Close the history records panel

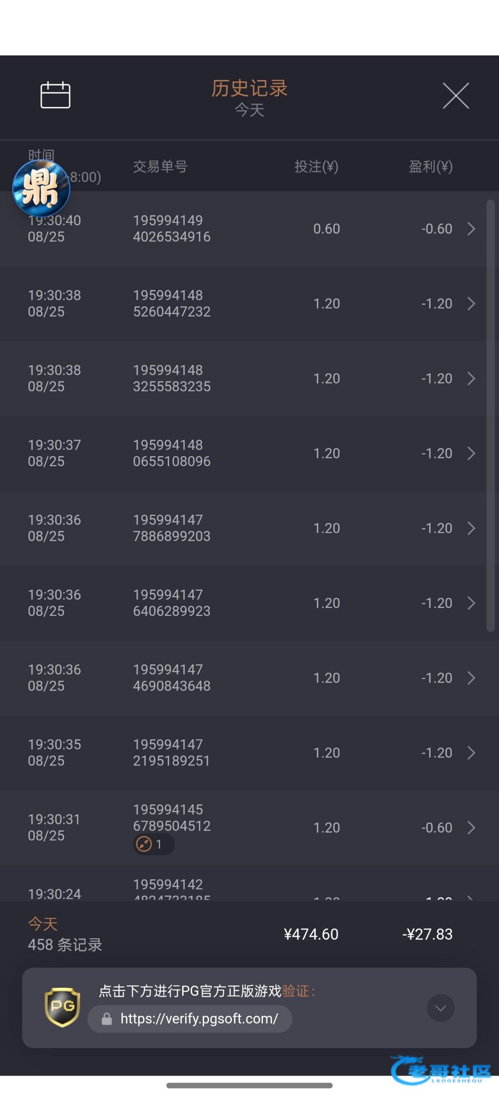pos(456,96)
